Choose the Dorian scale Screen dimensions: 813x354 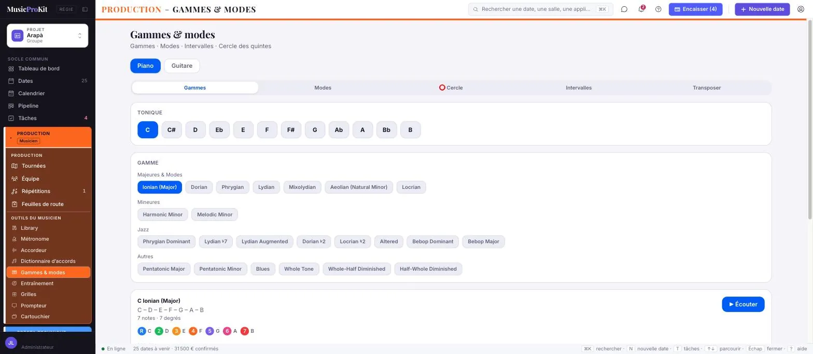(x=199, y=187)
